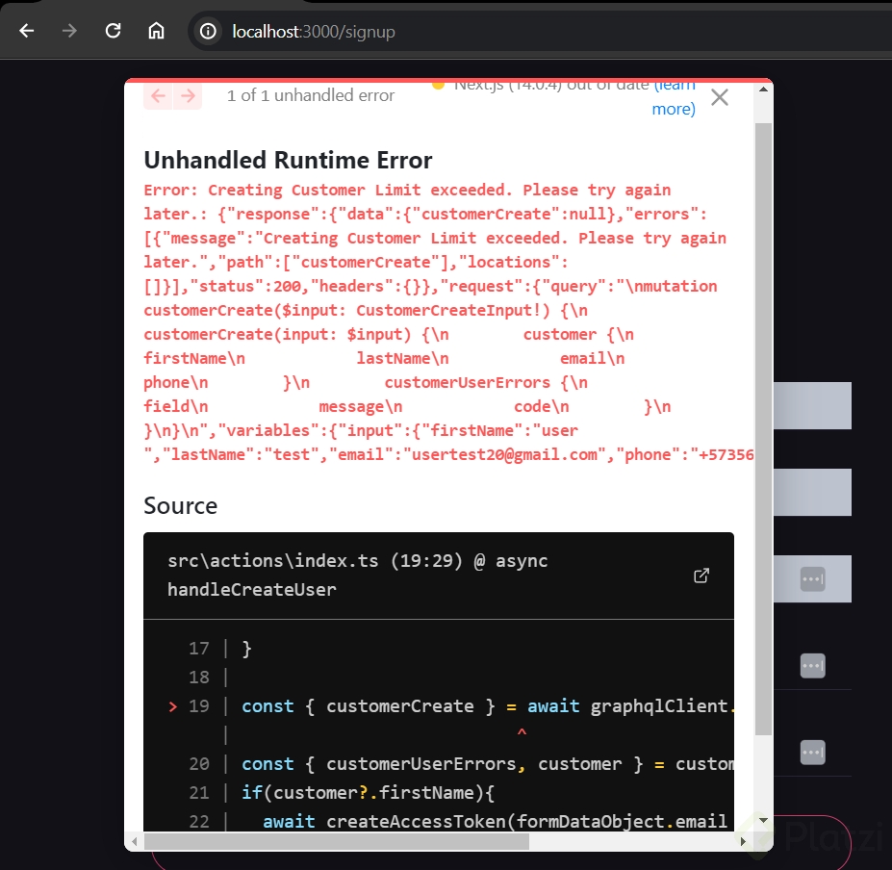Click 'src\actions\index.ts (19:29)' file path
Image resolution: width=892 pixels, height=870 pixels.
click(x=315, y=560)
